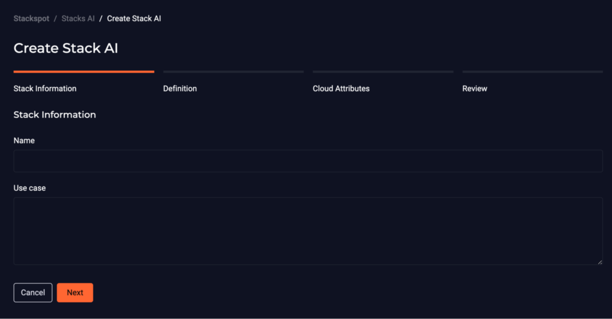Open the Review step

[x=475, y=88]
